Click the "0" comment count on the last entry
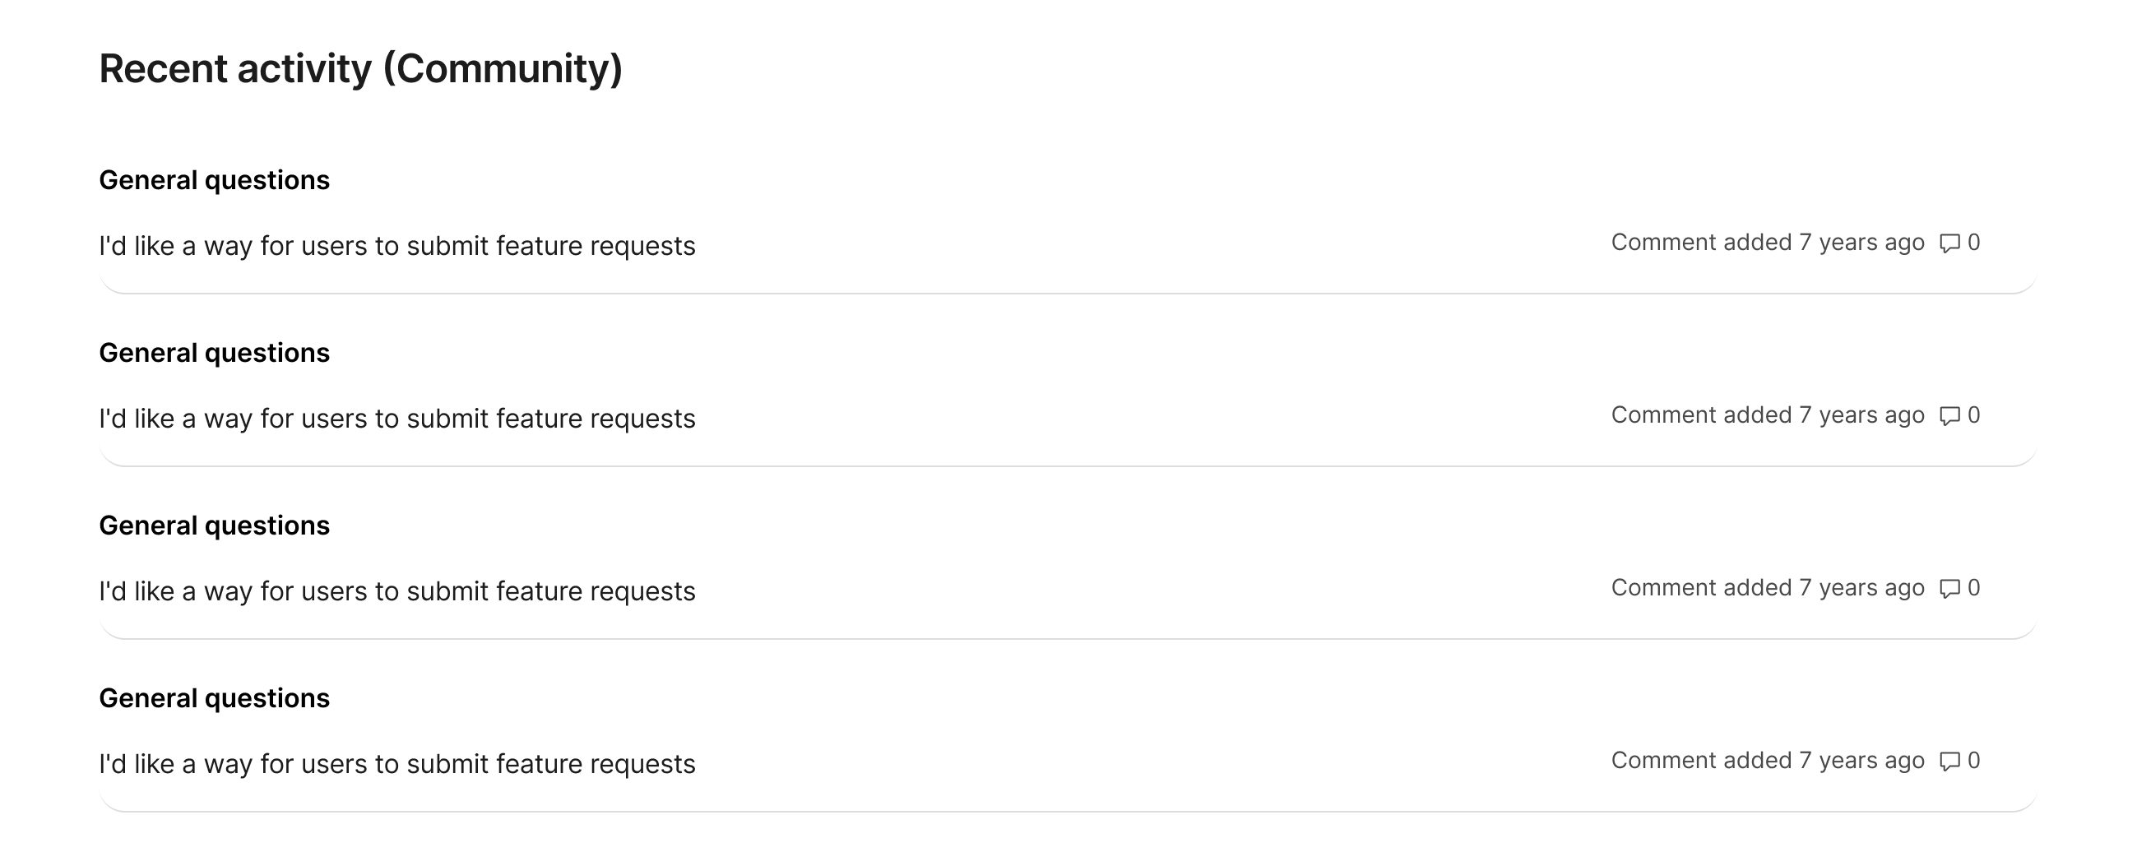The image size is (2137, 852). pos(1973,760)
